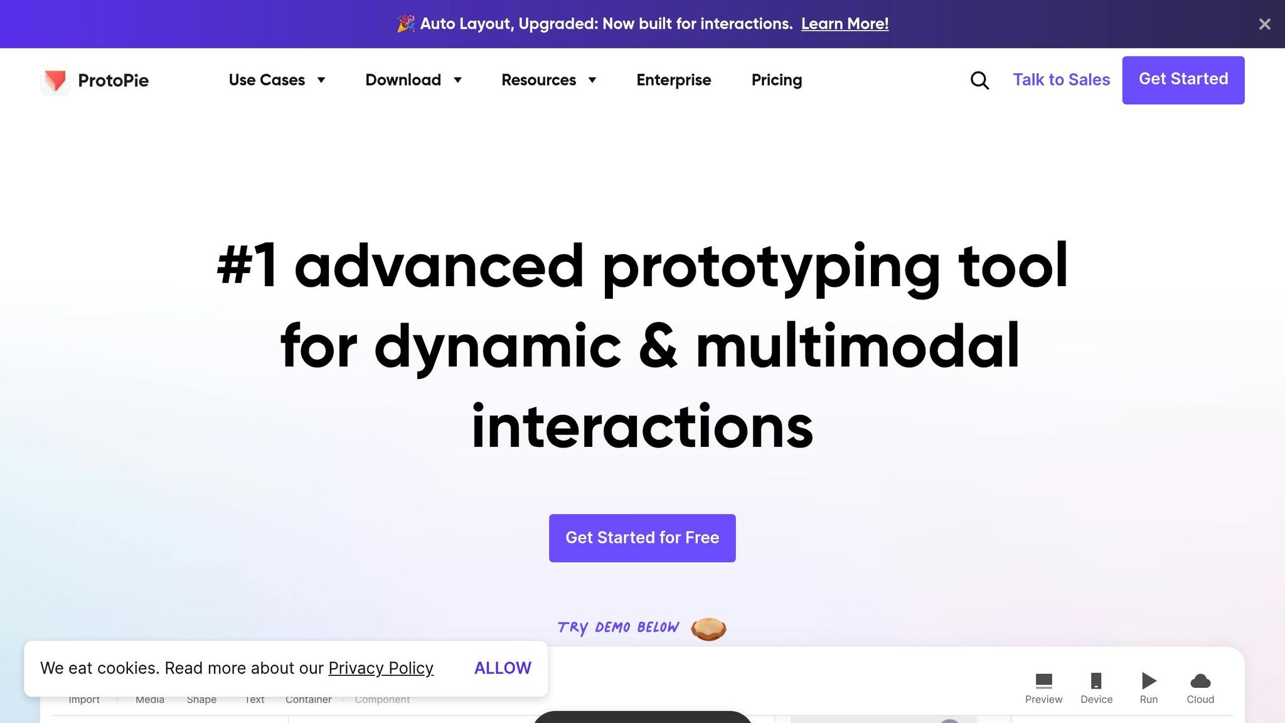
Task: Expand the Resources dropdown arrow
Action: (x=592, y=80)
